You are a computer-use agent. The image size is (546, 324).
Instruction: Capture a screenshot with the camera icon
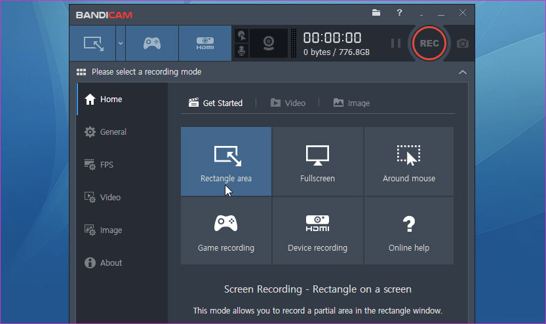click(x=463, y=43)
